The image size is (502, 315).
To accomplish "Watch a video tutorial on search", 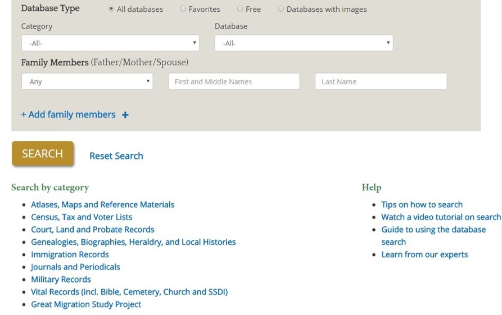I will pyautogui.click(x=441, y=217).
